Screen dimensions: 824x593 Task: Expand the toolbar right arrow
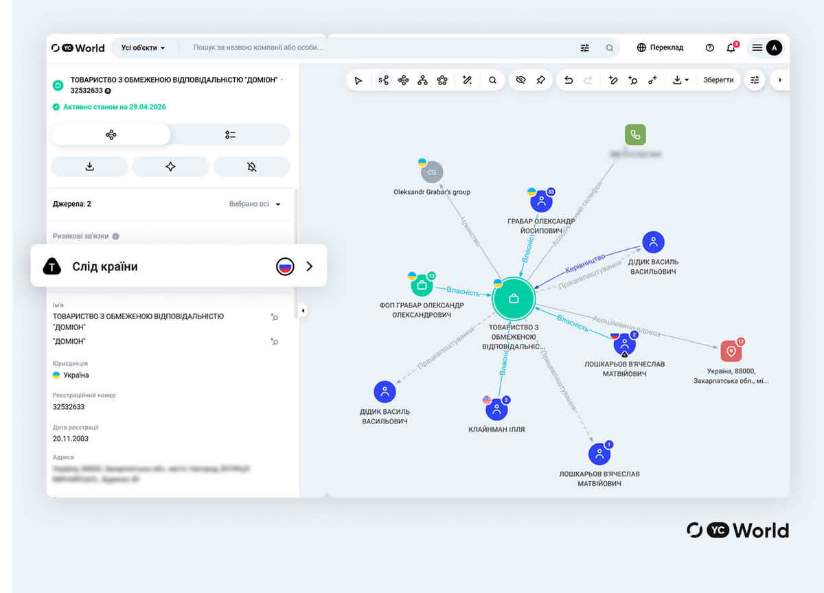click(x=779, y=80)
